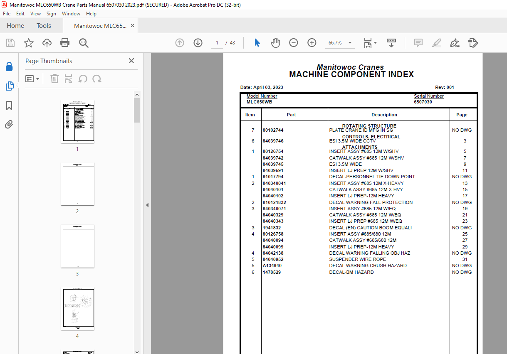Screen dimensions: 507x354
Task: Select the Manitowoc MLC65... document tab
Action: click(x=100, y=26)
